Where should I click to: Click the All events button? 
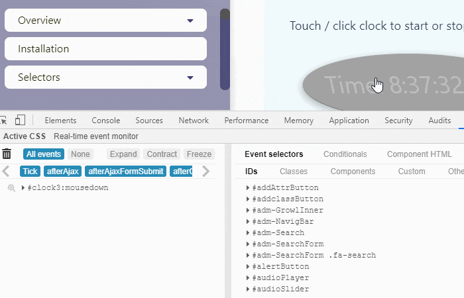click(x=44, y=154)
